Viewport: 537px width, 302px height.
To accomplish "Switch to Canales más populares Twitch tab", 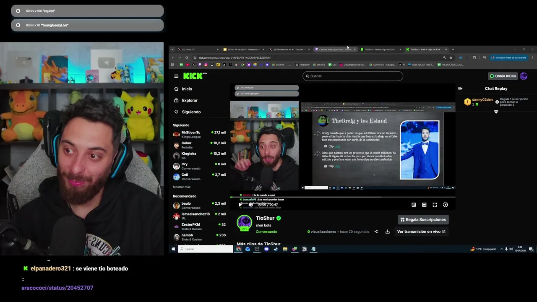I will click(x=335, y=49).
